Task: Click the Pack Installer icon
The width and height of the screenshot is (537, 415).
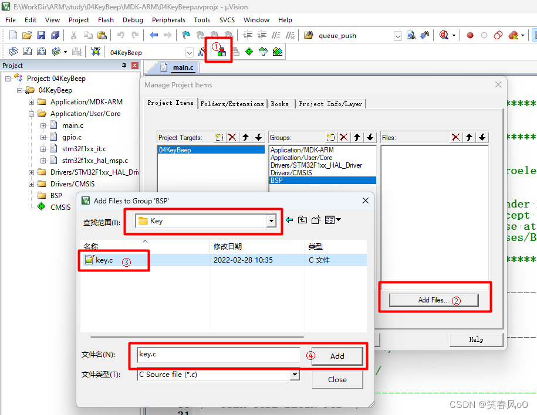Action: tap(278, 52)
